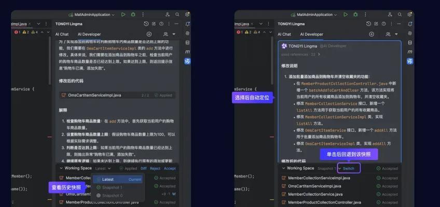This screenshot has width=440, height=207.
Task: Open Maven 'm' tool in right sidebar
Action: pos(410,52)
